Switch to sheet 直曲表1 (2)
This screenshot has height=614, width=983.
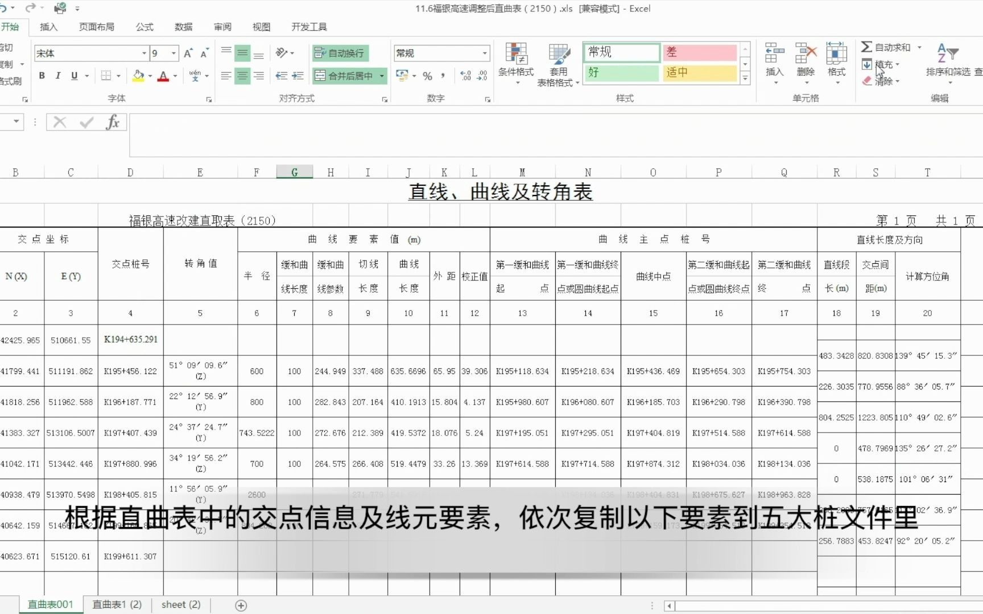(x=117, y=605)
